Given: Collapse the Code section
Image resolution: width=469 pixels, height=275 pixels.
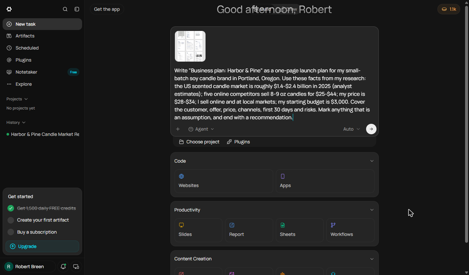Looking at the screenshot, I should (x=372, y=161).
